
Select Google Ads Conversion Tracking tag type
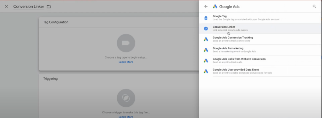(x=260, y=39)
